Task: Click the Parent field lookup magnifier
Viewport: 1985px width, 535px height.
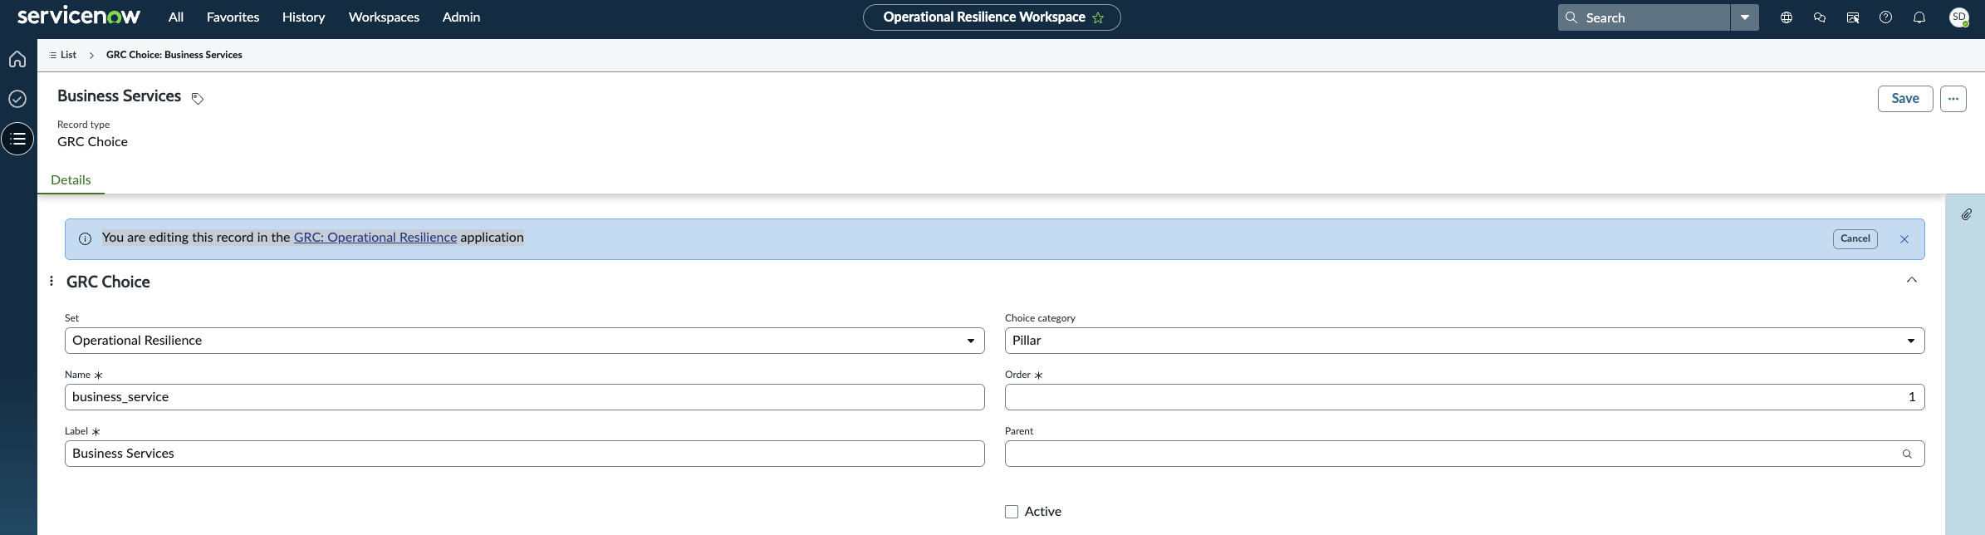Action: [1907, 454]
